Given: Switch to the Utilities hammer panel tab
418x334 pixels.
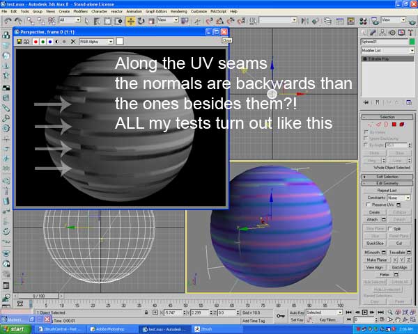Looking at the screenshot, I should click(x=410, y=33).
